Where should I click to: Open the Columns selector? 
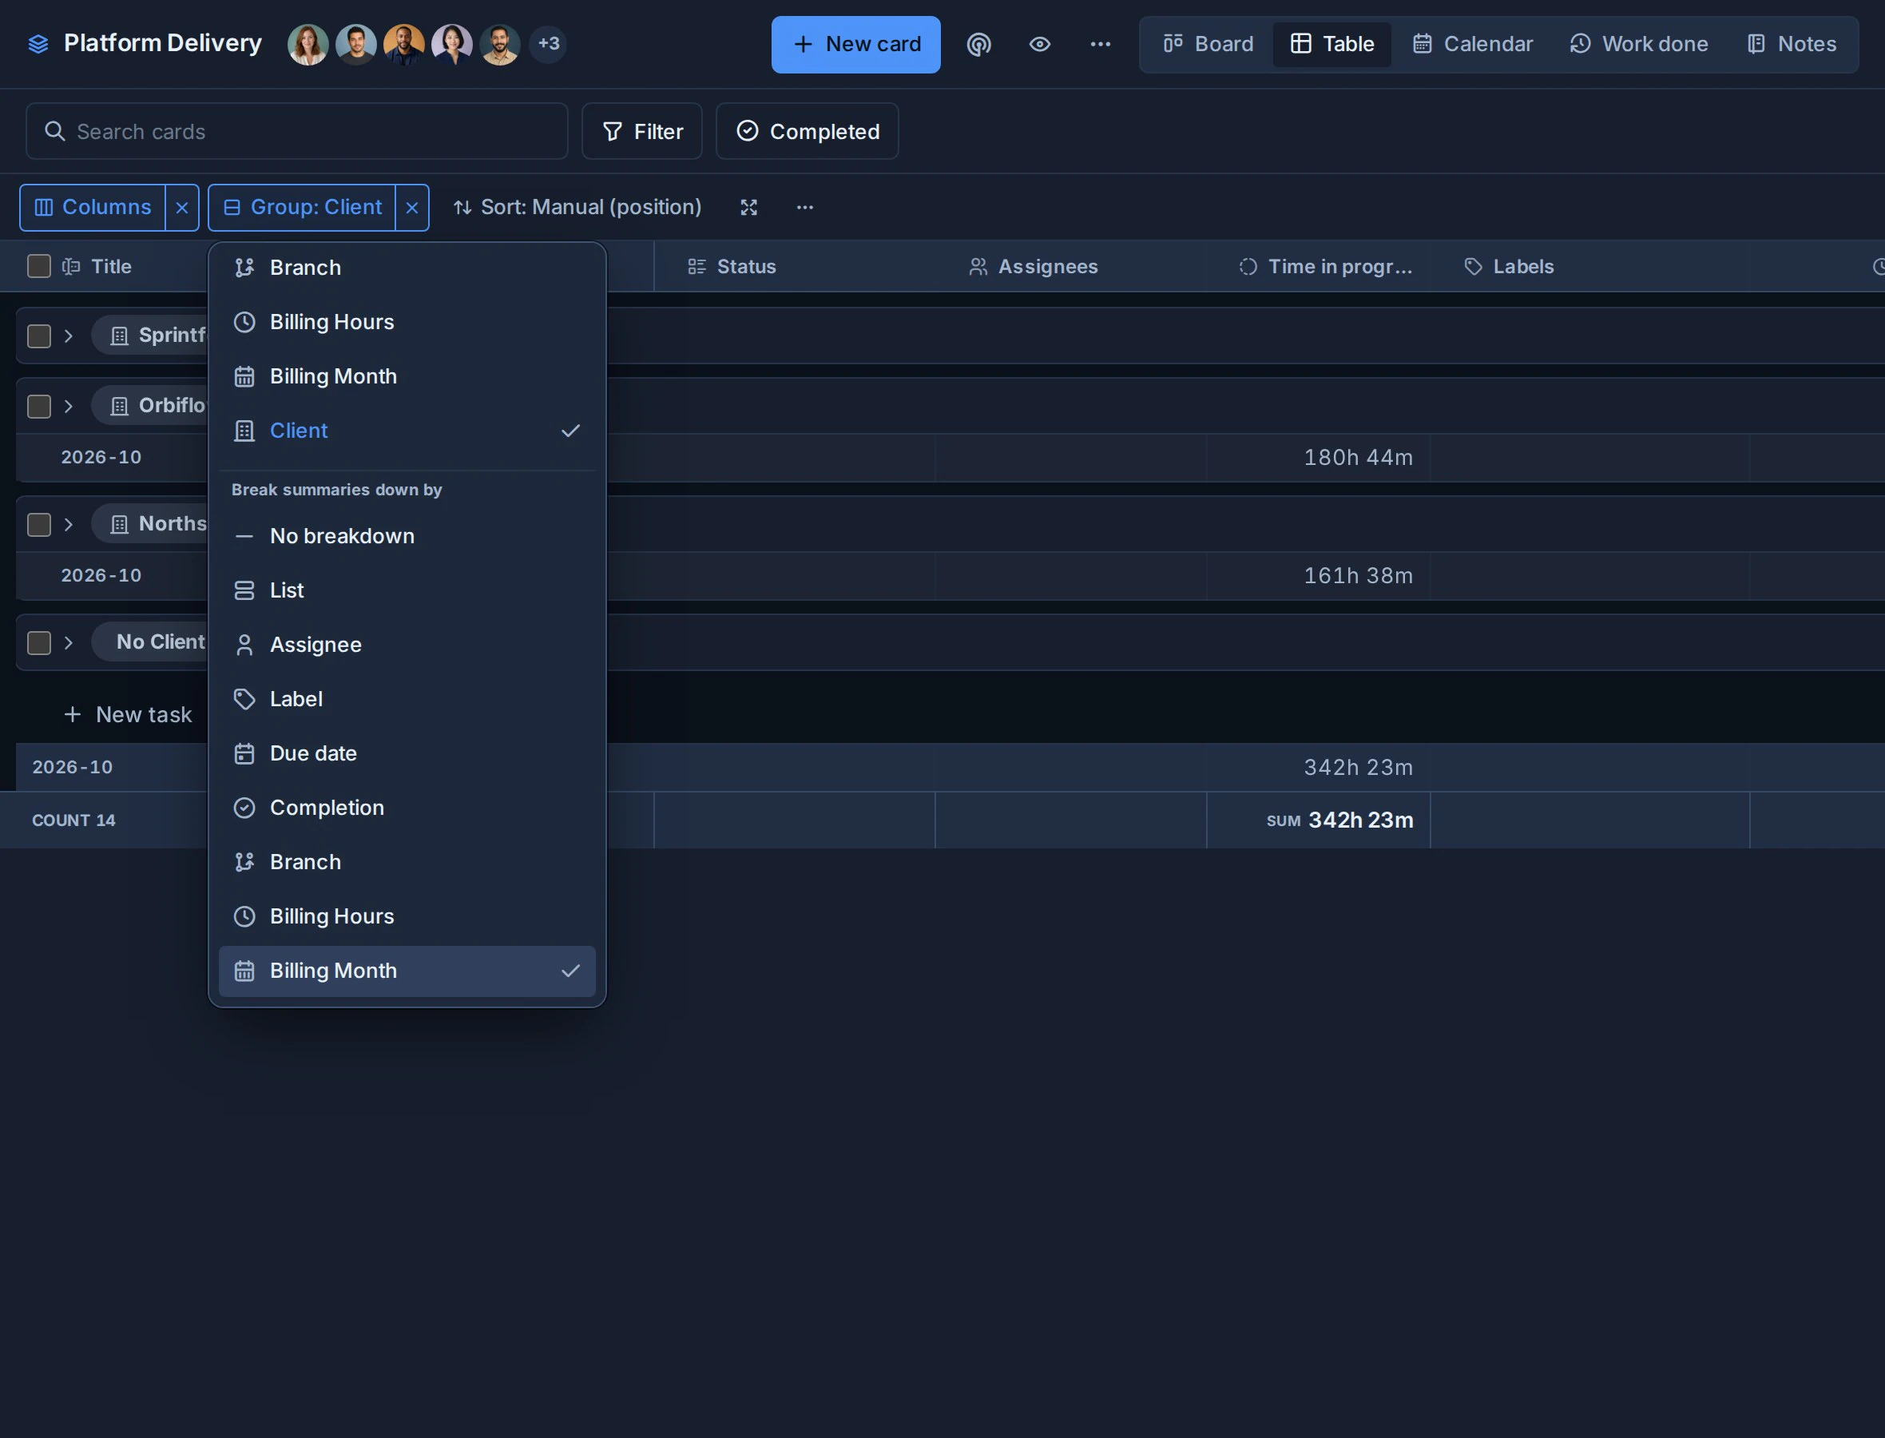pyautogui.click(x=93, y=207)
